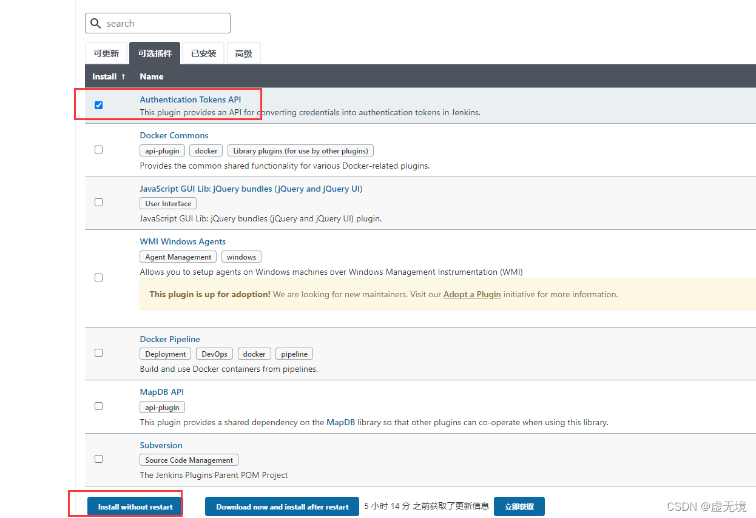Open the 高级 tab
756x518 pixels.
pos(244,53)
